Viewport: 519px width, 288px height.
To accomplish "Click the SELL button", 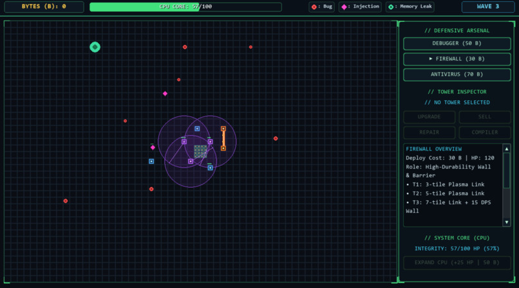I will pyautogui.click(x=485, y=117).
